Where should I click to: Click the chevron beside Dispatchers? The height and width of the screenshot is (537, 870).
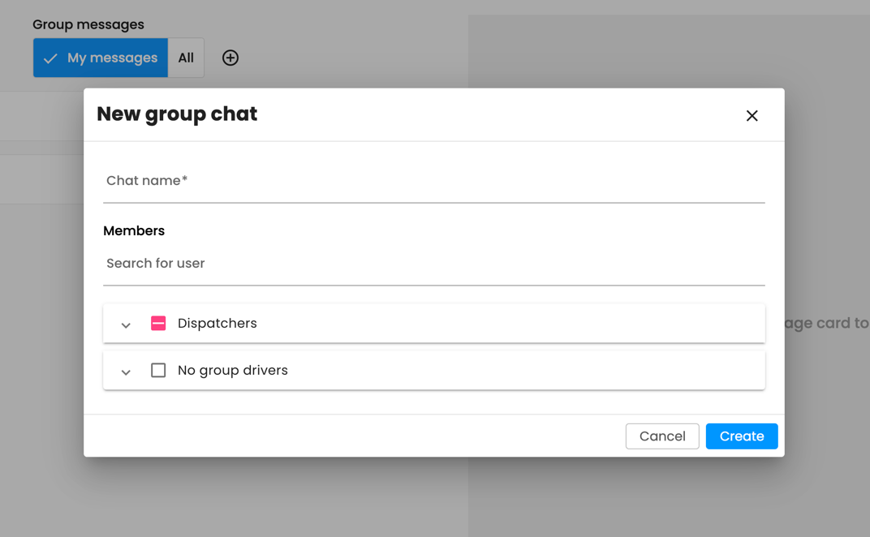(126, 324)
